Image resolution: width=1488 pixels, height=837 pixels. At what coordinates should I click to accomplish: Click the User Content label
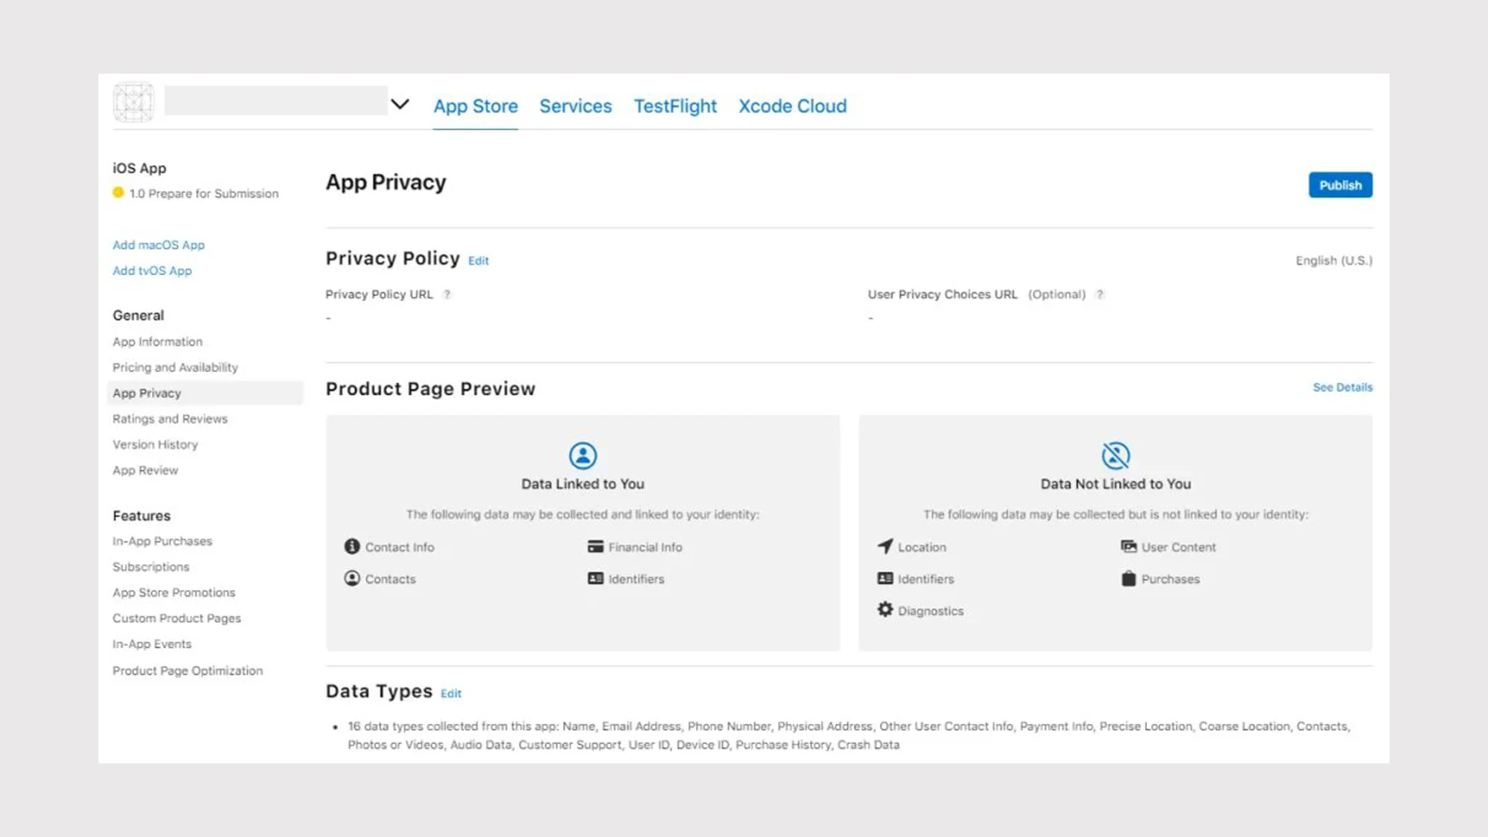point(1178,547)
